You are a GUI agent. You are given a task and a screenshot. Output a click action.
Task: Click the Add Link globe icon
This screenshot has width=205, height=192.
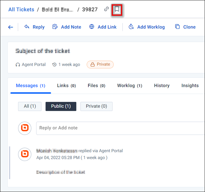click(92, 26)
